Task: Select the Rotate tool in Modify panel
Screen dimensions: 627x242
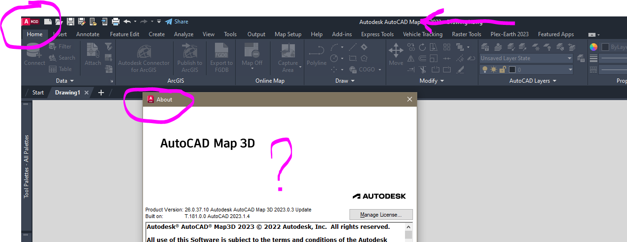Action: click(422, 47)
